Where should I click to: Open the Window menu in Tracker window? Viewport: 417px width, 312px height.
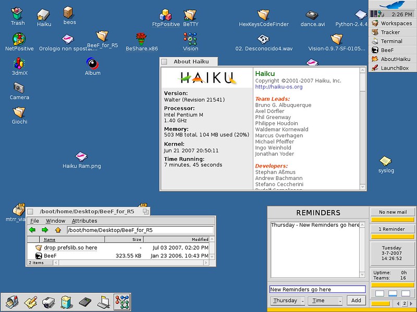pyautogui.click(x=55, y=220)
